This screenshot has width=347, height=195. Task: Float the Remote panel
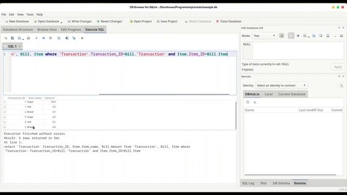pos(339,76)
